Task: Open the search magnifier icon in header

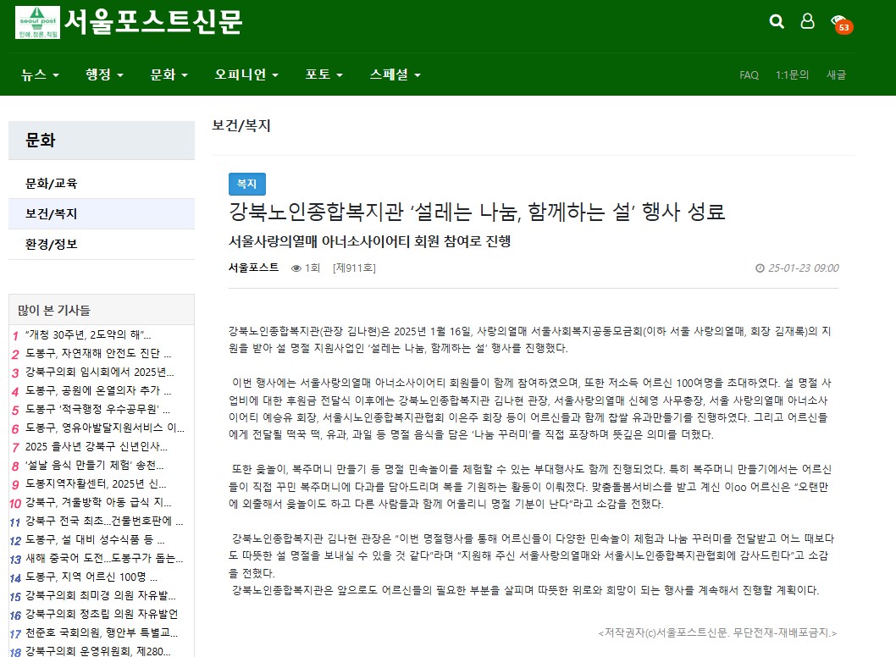Action: coord(777,22)
